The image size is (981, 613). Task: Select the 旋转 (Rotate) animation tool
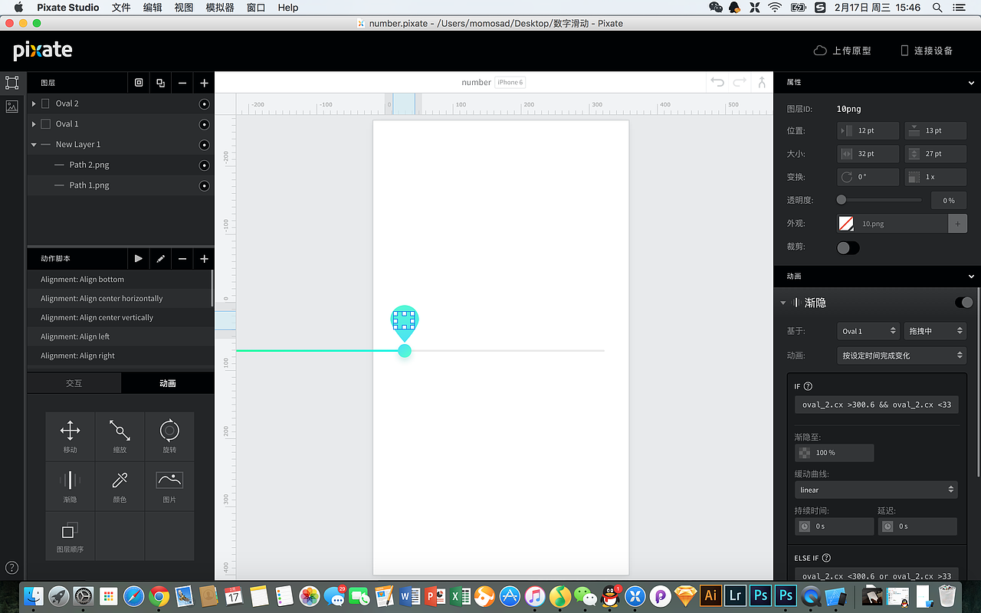[x=169, y=437]
